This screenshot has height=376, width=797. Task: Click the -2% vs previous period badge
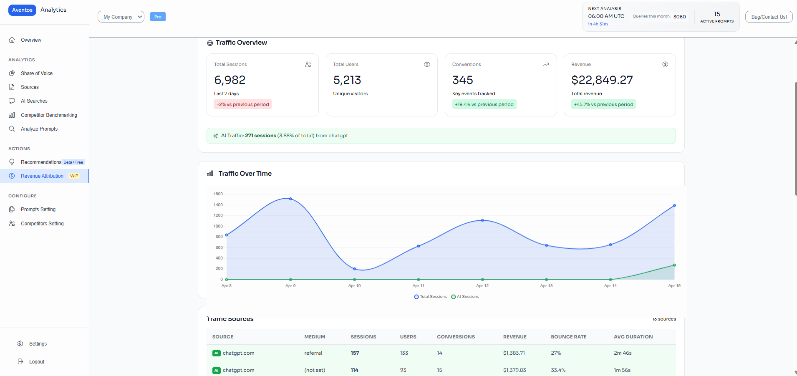243,104
